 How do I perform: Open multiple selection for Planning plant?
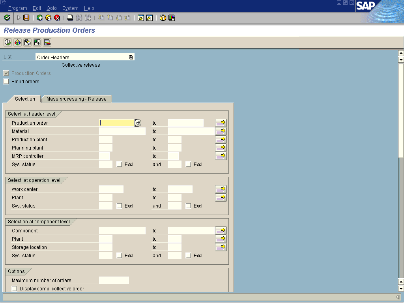[x=221, y=148]
